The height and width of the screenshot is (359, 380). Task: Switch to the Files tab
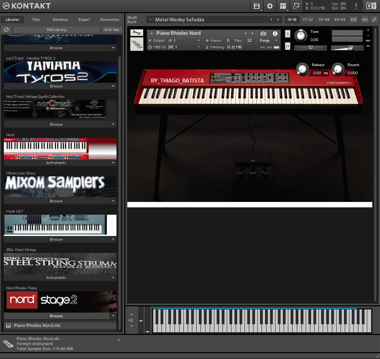36,20
